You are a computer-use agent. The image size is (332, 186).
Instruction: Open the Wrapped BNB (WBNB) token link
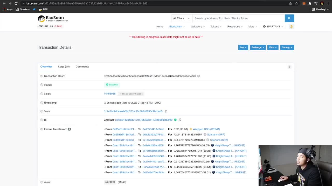(x=206, y=129)
